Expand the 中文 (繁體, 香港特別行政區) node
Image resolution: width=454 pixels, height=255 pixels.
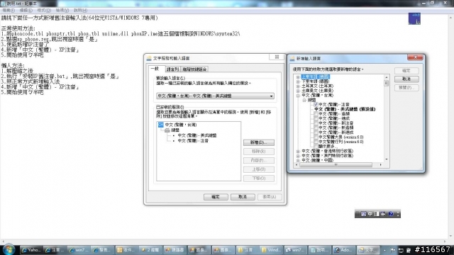298,151
